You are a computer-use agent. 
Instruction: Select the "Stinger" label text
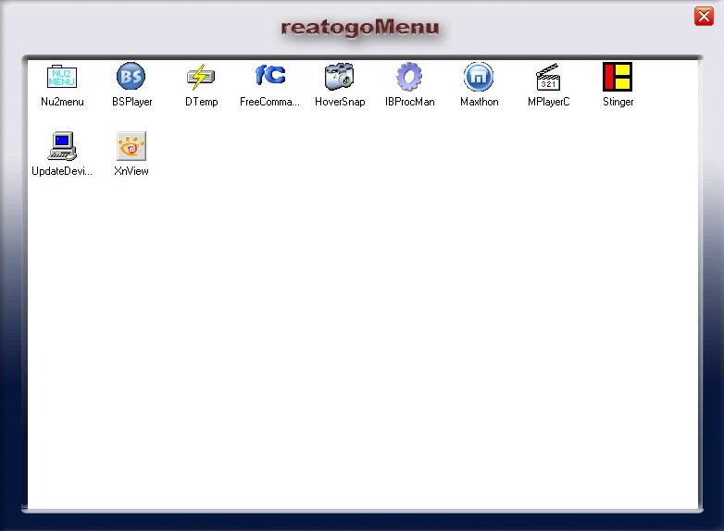coord(618,102)
